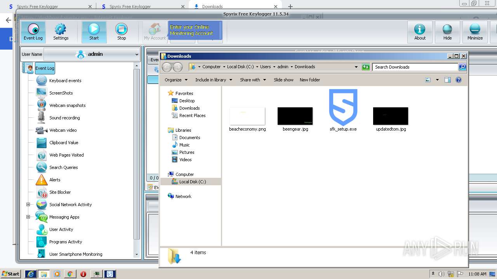Open Videos library

185,160
